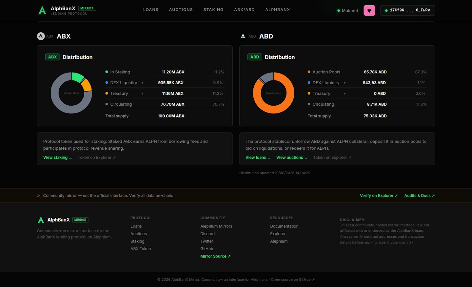The image size is (472, 287).
Task: Follow the View loans link
Action: click(x=258, y=158)
